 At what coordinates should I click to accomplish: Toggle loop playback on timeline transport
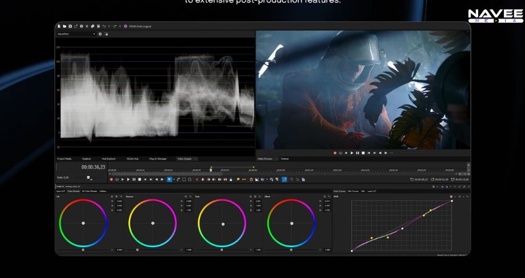[117, 180]
